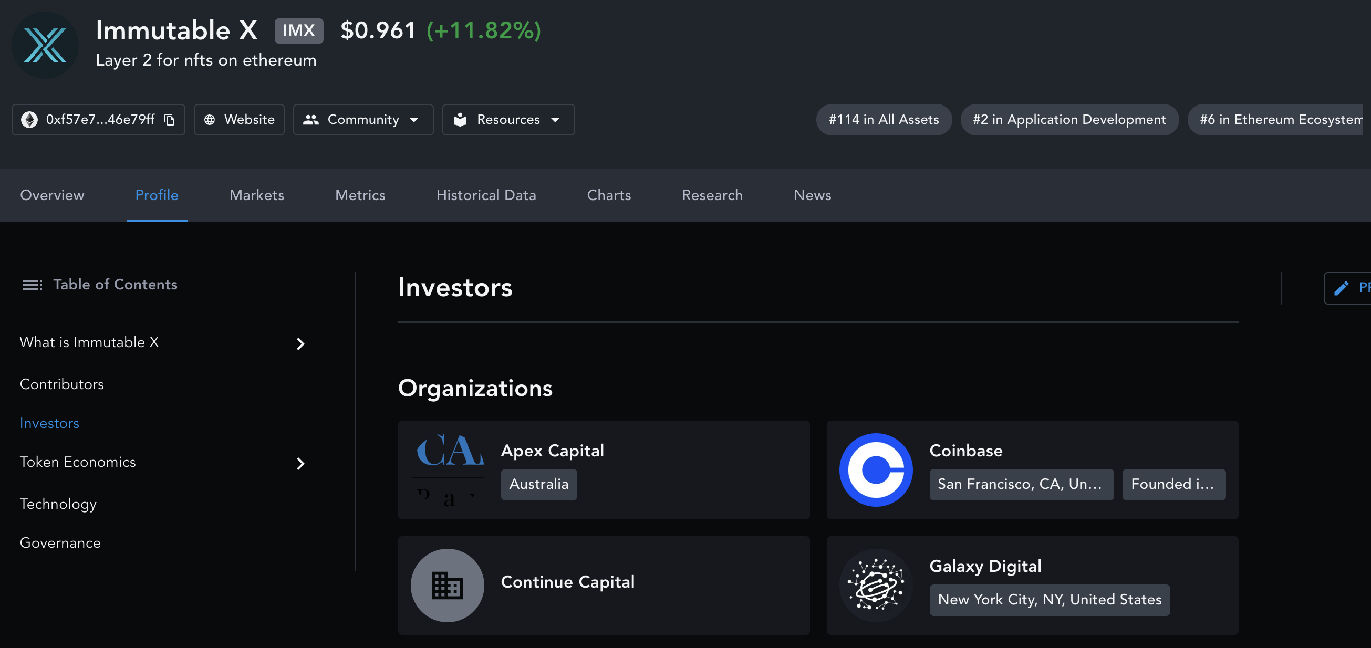Open the Coinbase logo

pos(876,470)
